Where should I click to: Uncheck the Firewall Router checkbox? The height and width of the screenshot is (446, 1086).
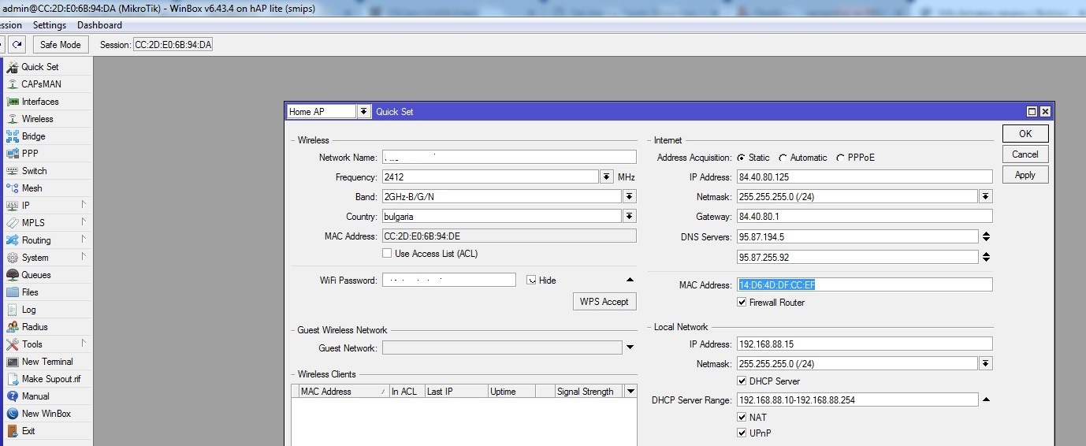tap(742, 303)
